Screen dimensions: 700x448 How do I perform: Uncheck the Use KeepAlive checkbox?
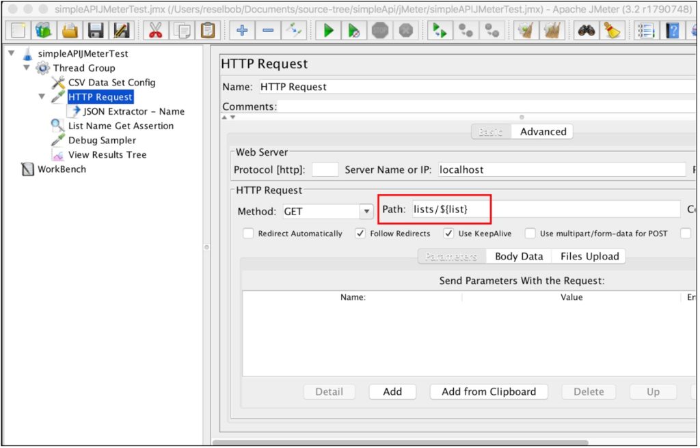tap(449, 234)
